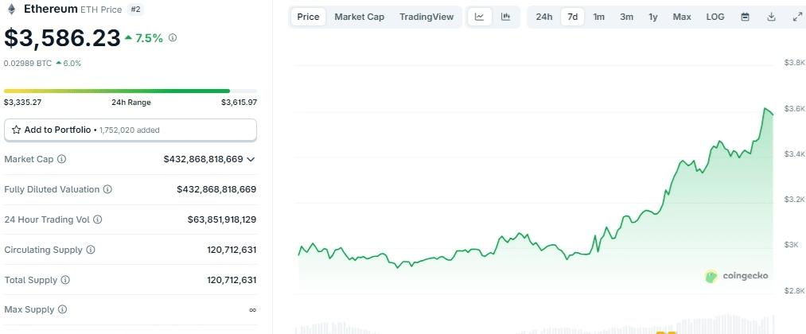Download chart data icon
The width and height of the screenshot is (806, 334).
click(x=771, y=17)
